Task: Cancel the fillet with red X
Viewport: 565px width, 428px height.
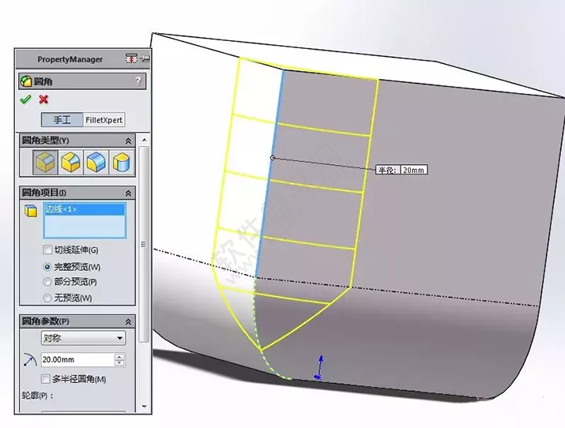Action: coord(43,99)
